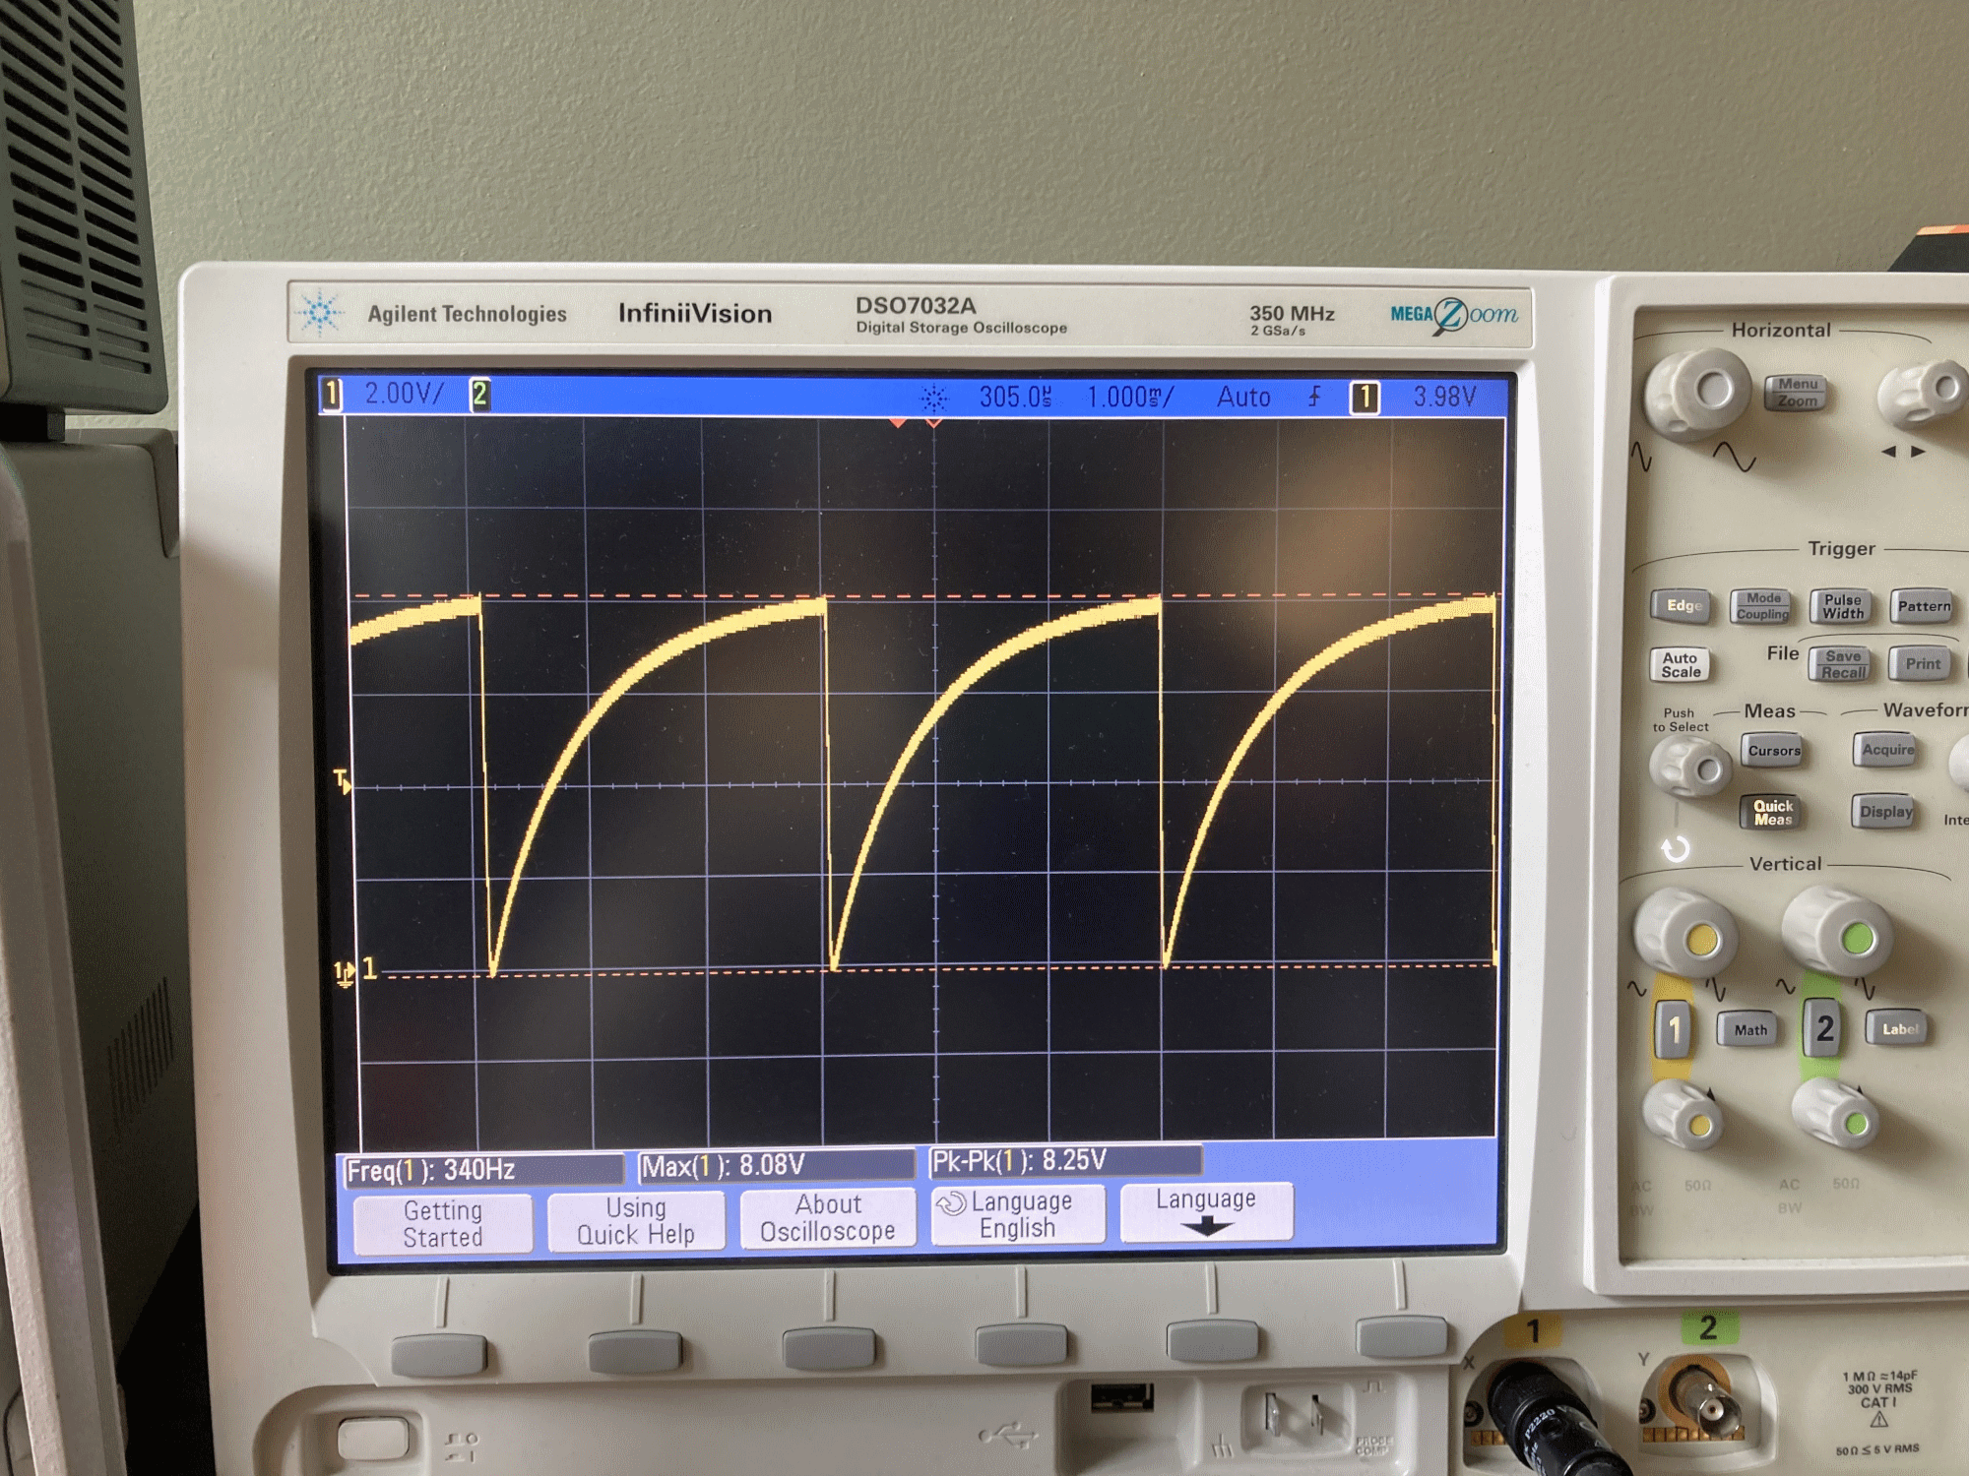Image resolution: width=1969 pixels, height=1476 pixels.
Task: Select the MegaZoom logo
Action: (x=1453, y=315)
